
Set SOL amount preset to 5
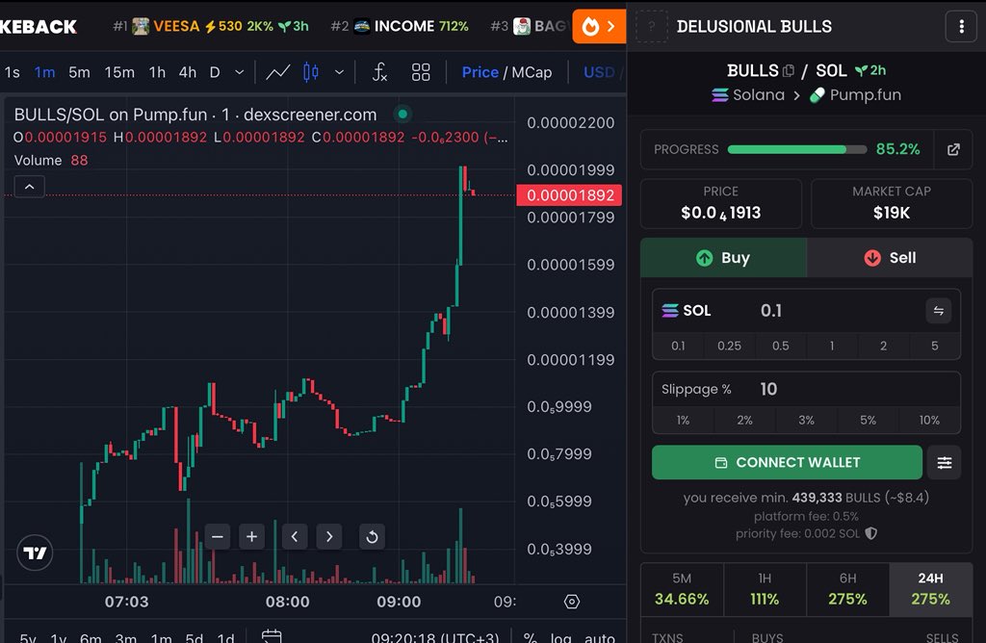tap(934, 346)
